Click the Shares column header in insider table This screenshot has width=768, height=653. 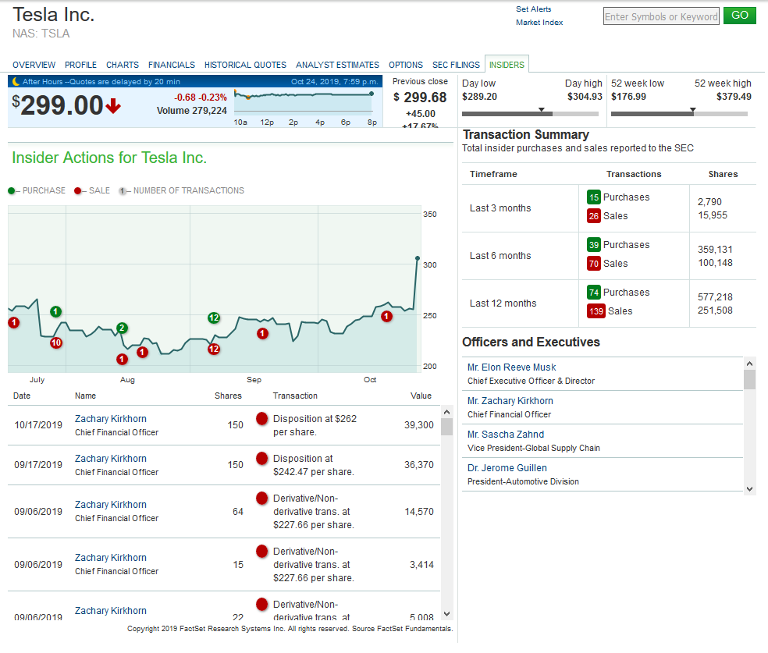point(228,396)
